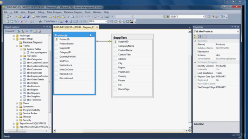
Task: Select Programmability folder in tree
Action: pos(31,110)
